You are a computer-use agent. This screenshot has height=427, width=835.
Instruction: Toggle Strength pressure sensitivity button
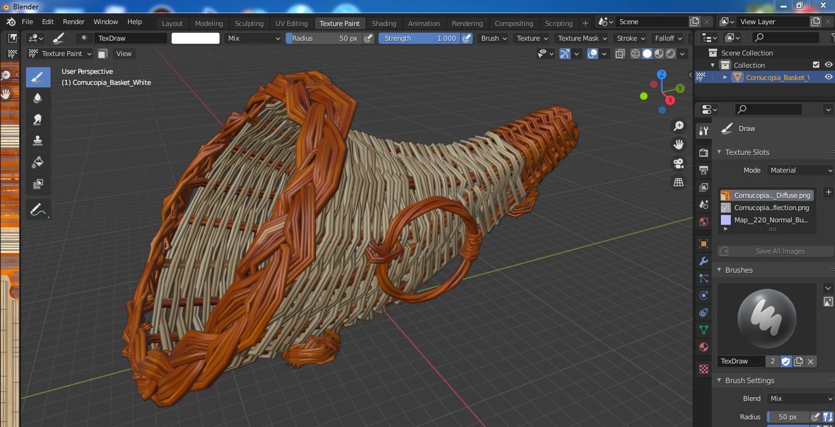click(x=467, y=38)
